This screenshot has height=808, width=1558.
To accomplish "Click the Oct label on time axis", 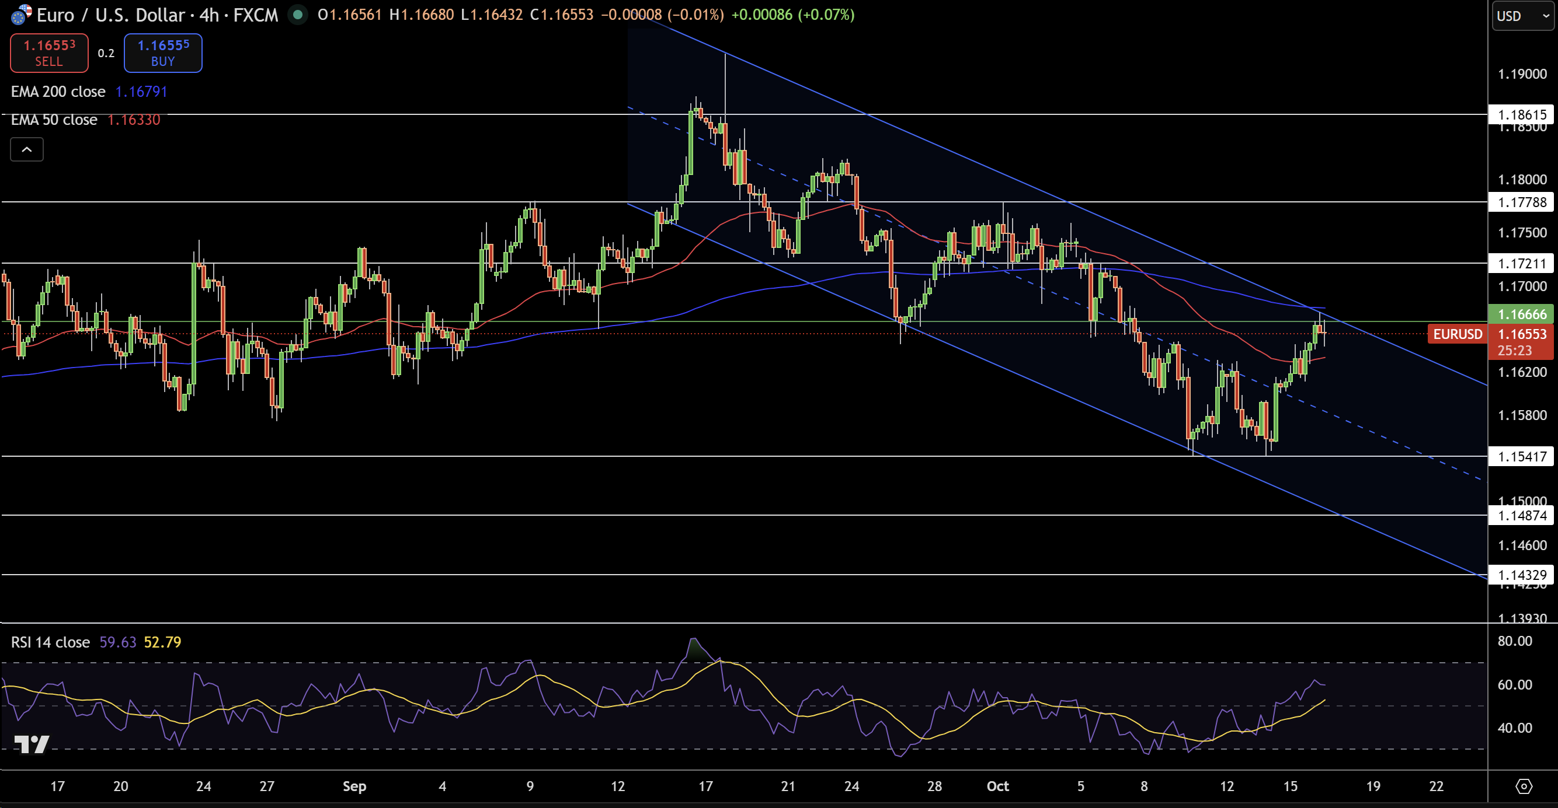I will tap(997, 786).
